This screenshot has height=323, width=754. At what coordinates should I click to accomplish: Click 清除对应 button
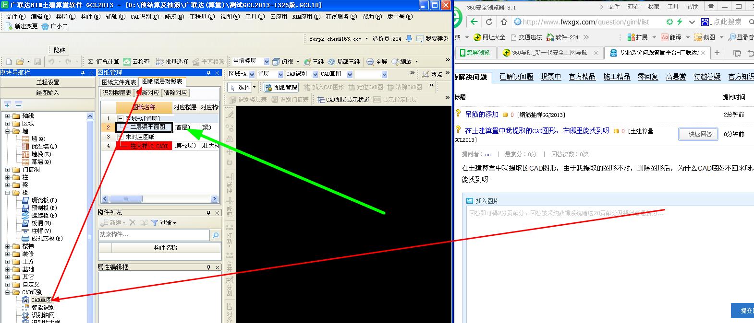175,93
